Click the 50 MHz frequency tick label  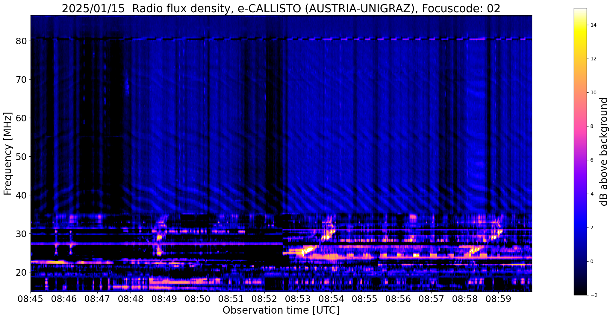pos(21,157)
